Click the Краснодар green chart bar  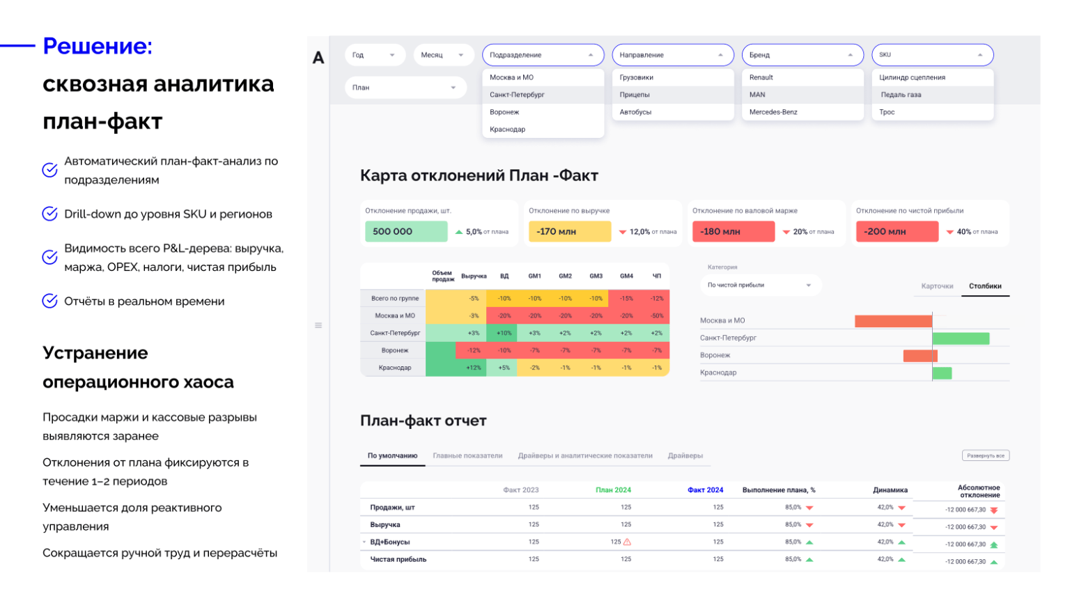[943, 373]
